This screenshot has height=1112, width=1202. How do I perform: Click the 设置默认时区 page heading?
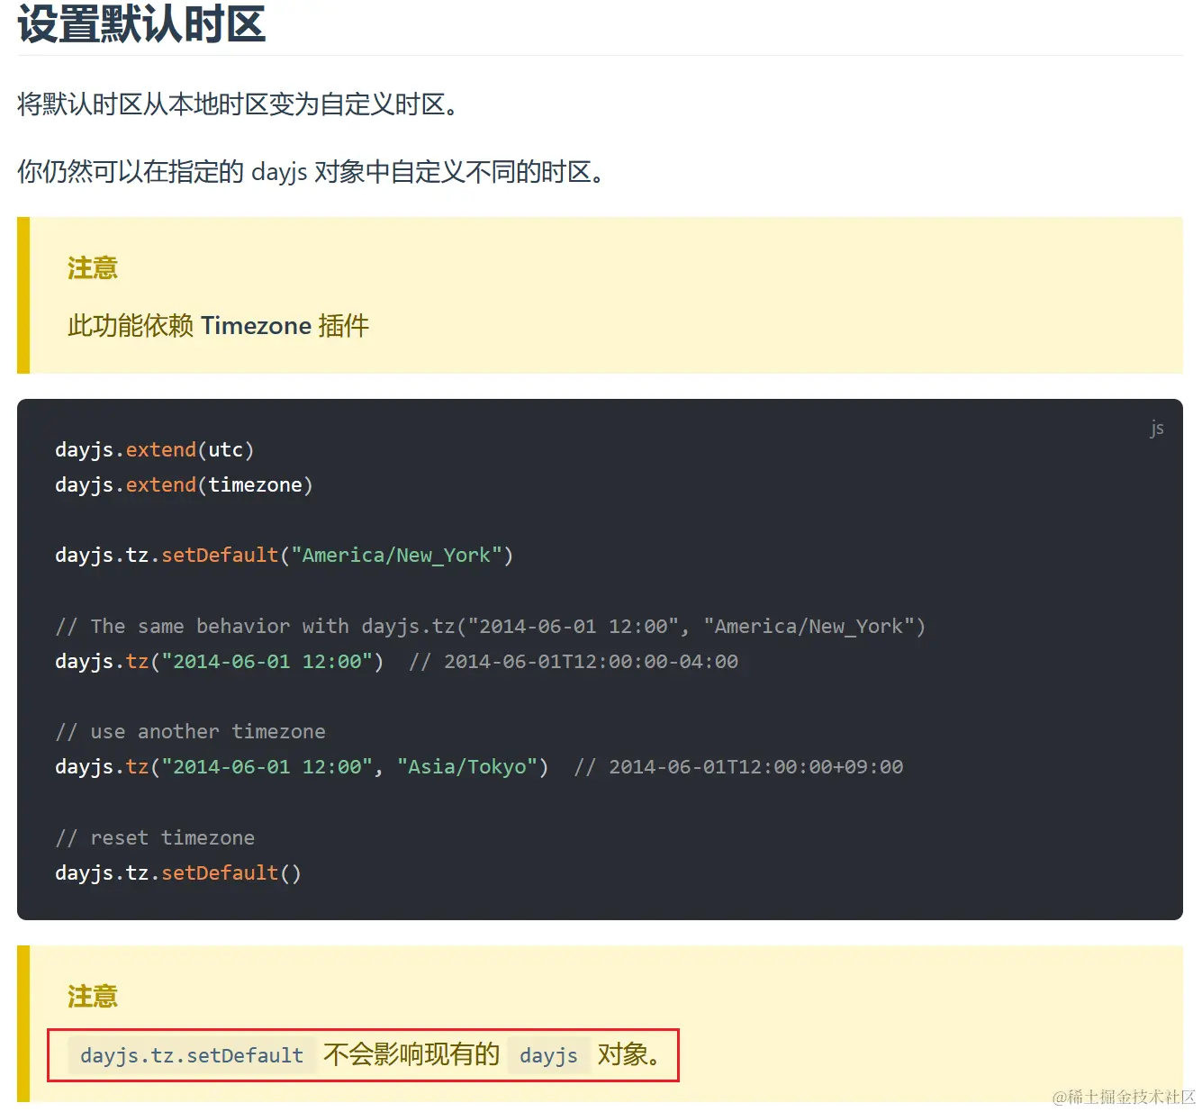[140, 25]
